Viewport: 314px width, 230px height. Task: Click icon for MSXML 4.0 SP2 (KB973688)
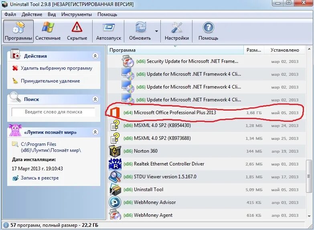[x=115, y=138]
